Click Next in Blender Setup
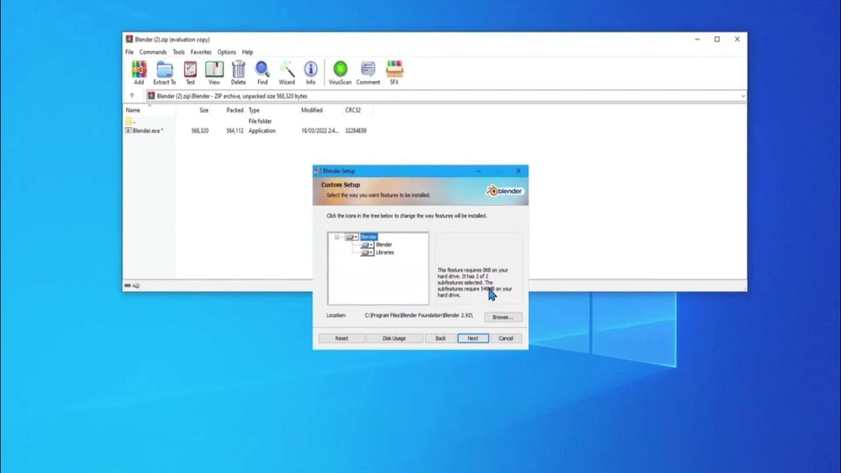Screen dimensions: 841x473 coord(473,338)
